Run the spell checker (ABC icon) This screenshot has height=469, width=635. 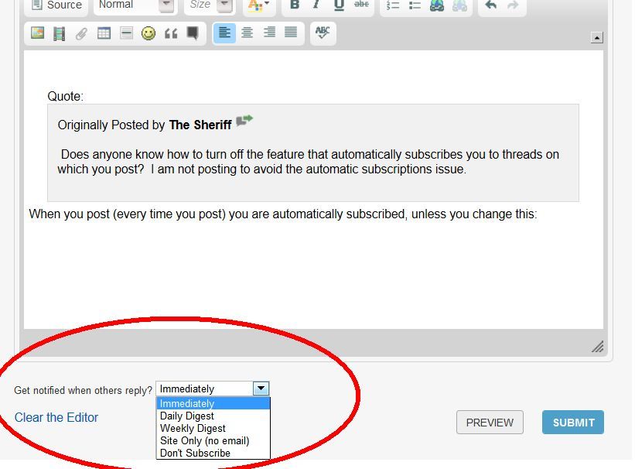tap(323, 33)
